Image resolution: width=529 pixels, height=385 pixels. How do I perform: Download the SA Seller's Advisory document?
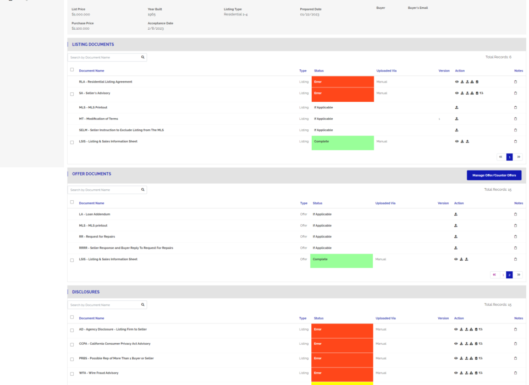pos(462,94)
